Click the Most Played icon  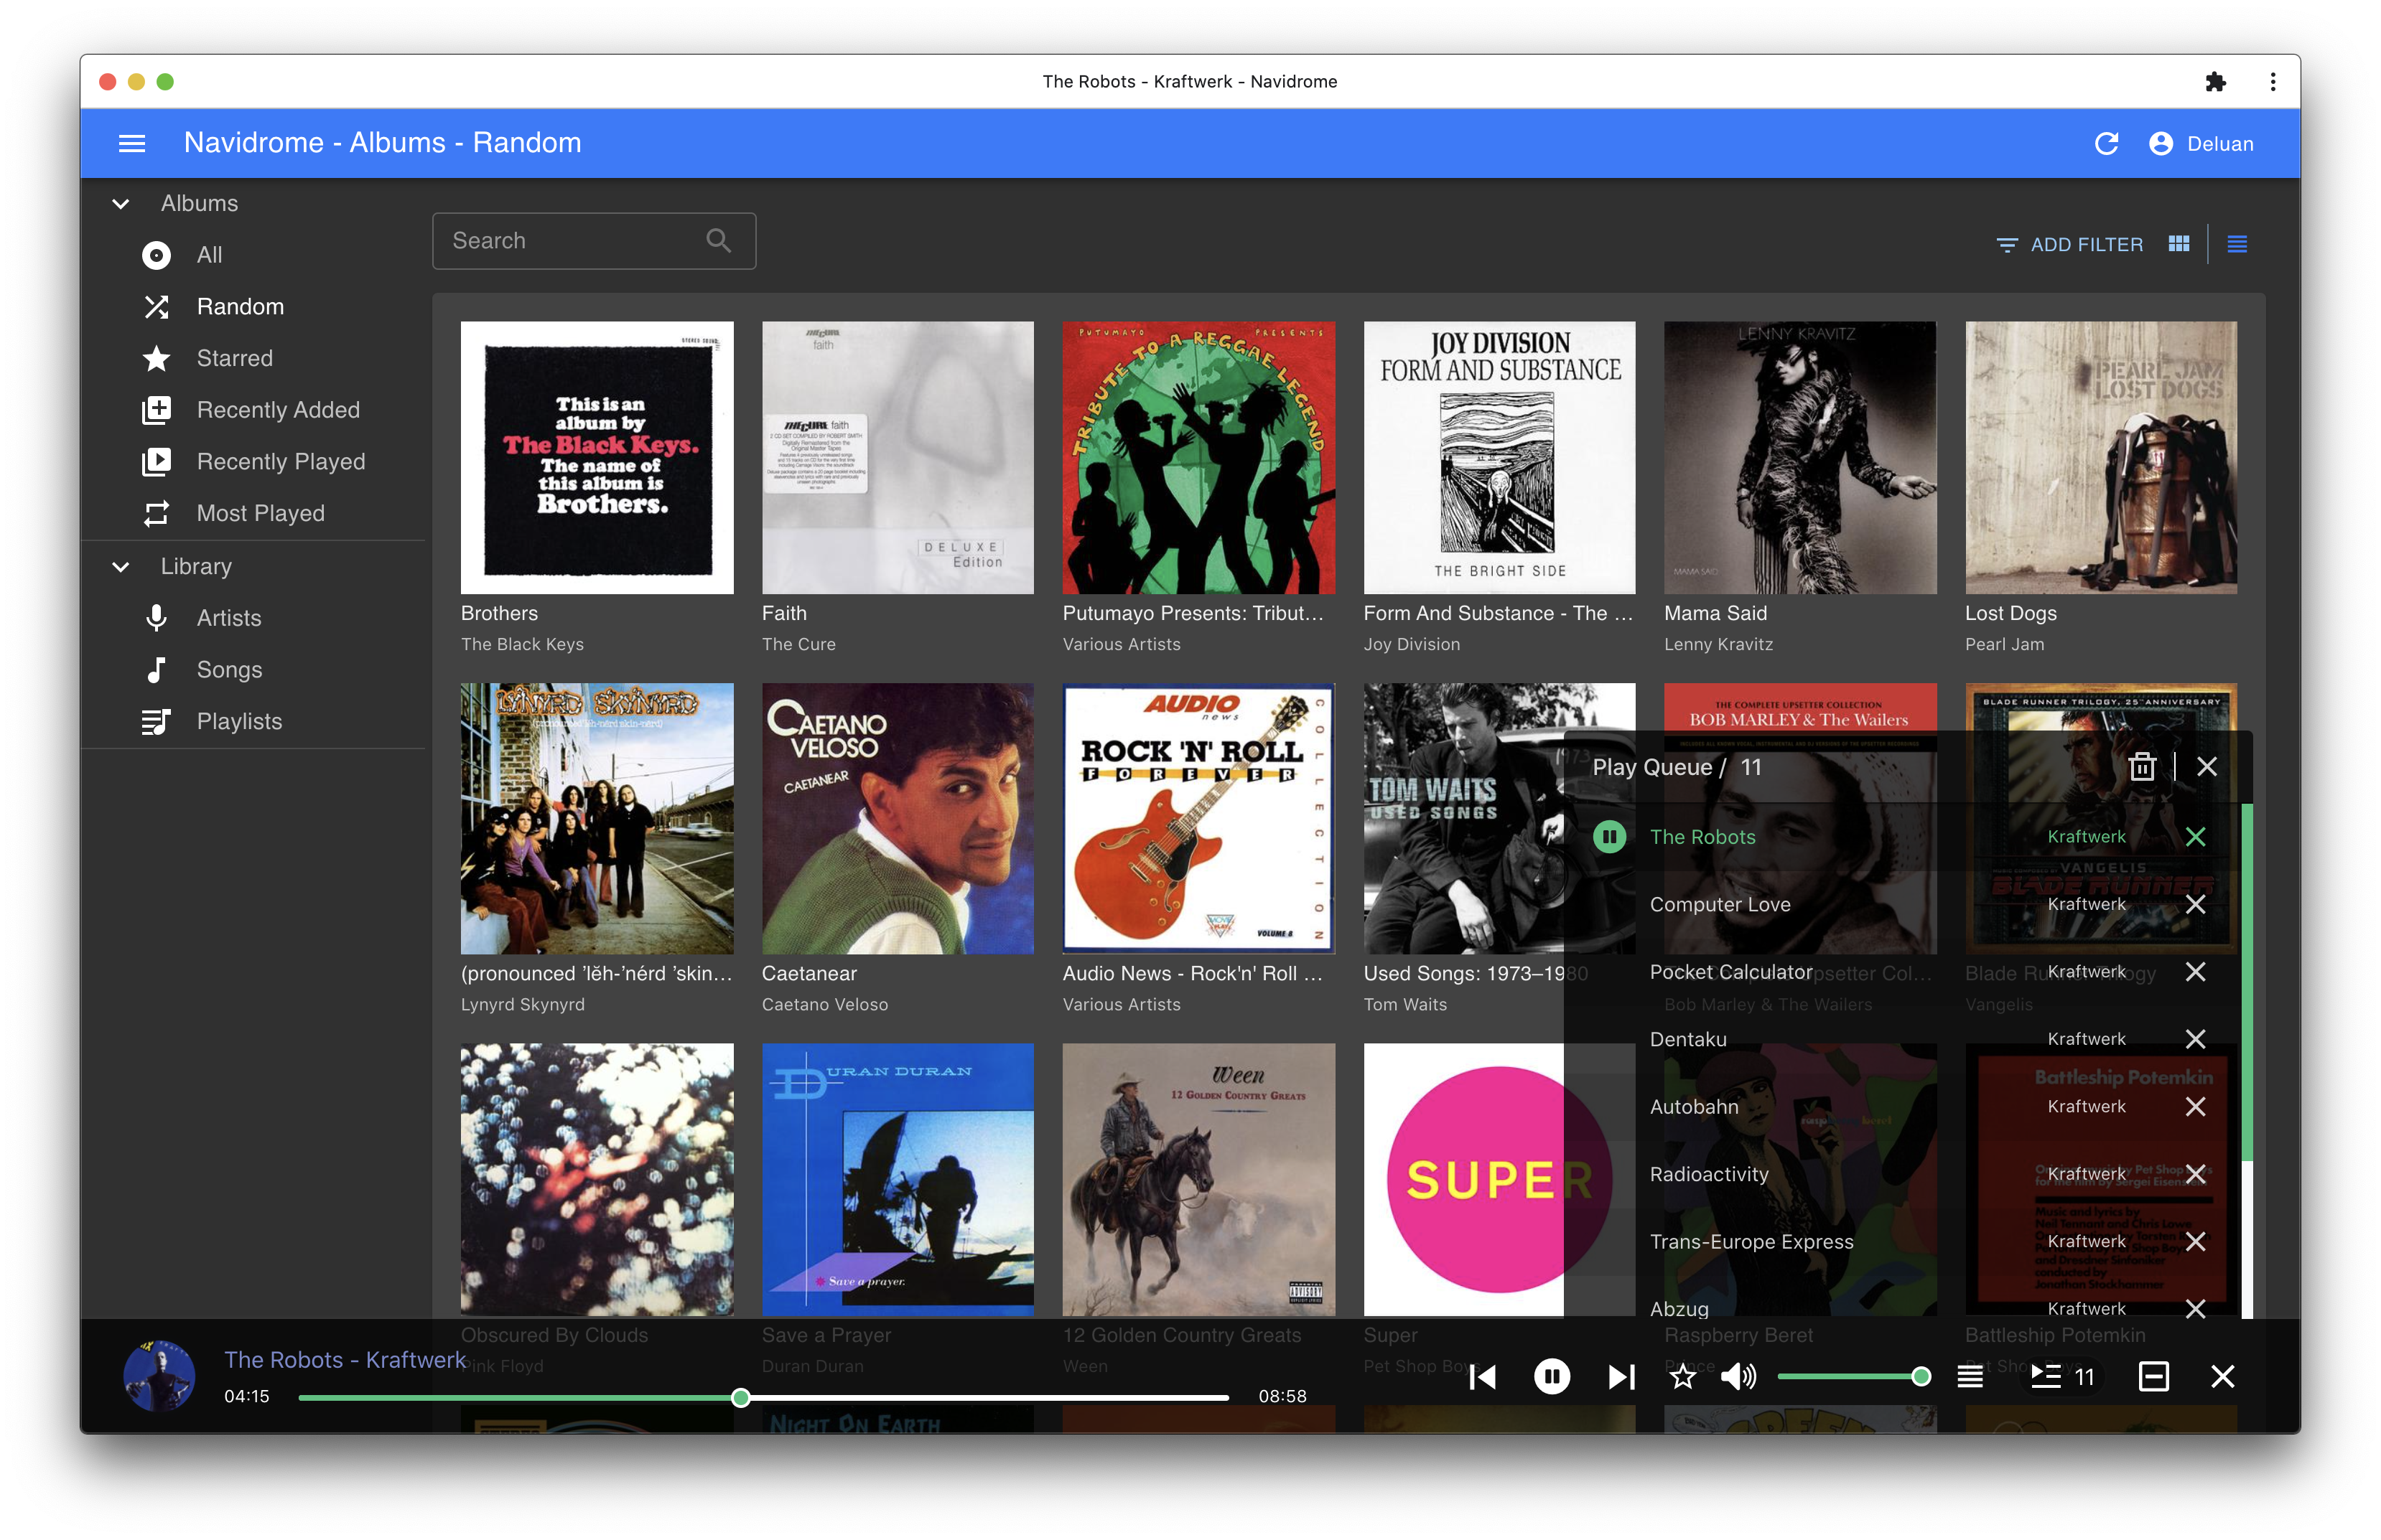click(157, 513)
